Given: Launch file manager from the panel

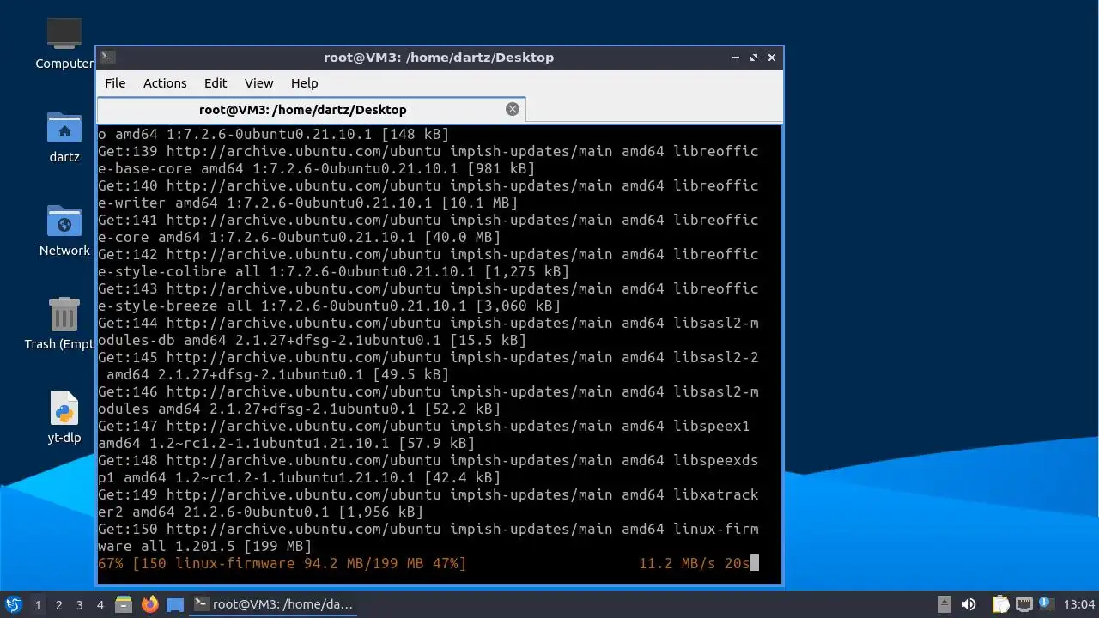Looking at the screenshot, I should [x=124, y=604].
